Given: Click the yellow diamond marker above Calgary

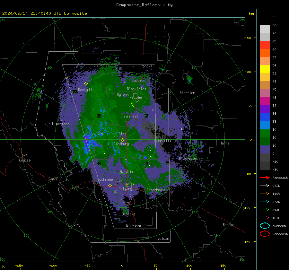Looking at the screenshot, I should 127,185.
